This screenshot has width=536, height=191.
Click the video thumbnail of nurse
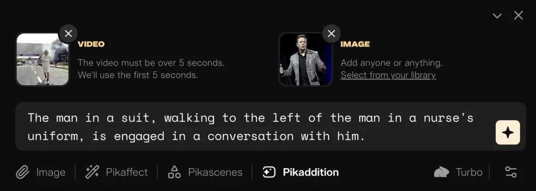pyautogui.click(x=43, y=59)
